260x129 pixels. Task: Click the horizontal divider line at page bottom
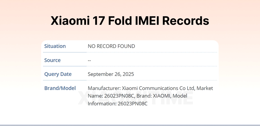[x=130, y=125]
